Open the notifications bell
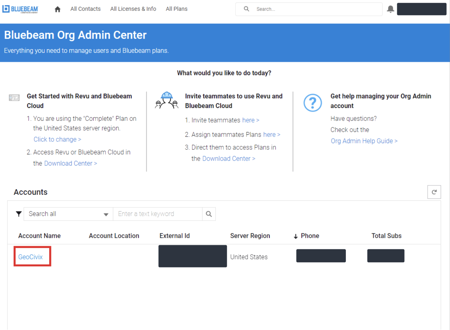The height and width of the screenshot is (330, 450). tap(391, 9)
